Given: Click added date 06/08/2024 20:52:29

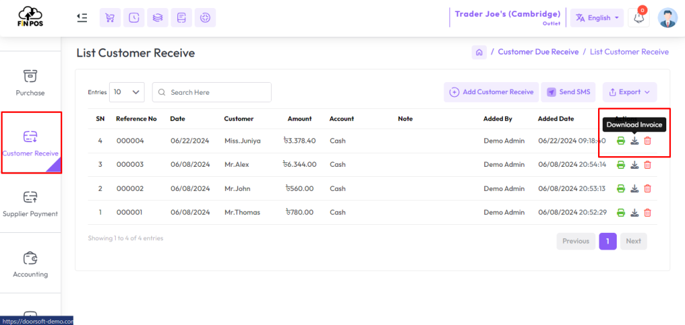Looking at the screenshot, I should pyautogui.click(x=572, y=213).
